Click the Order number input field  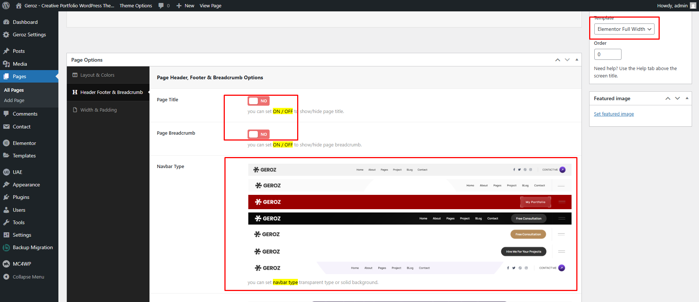click(608, 54)
